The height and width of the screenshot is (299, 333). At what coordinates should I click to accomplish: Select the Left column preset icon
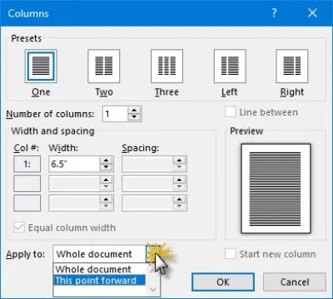[x=230, y=66]
